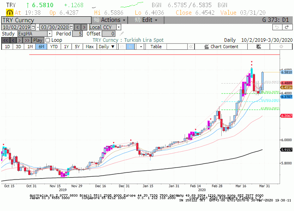Click the Period input field
The image size is (294, 211).
coord(77,34)
